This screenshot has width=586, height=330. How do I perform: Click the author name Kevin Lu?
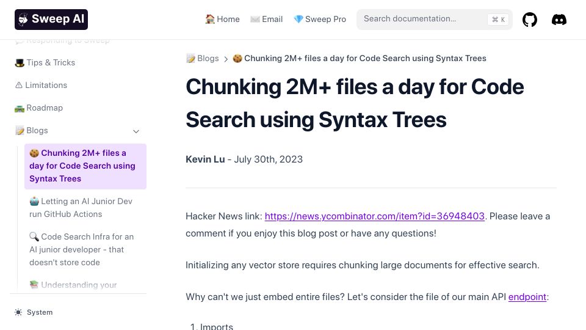[x=205, y=159]
